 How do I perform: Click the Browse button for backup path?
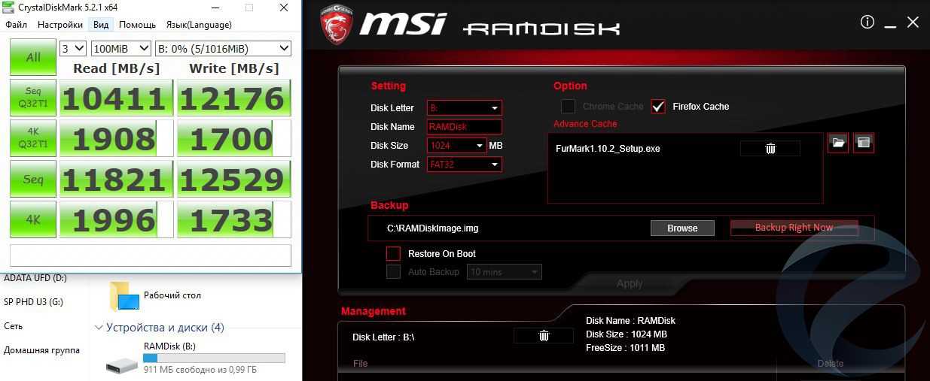click(682, 228)
